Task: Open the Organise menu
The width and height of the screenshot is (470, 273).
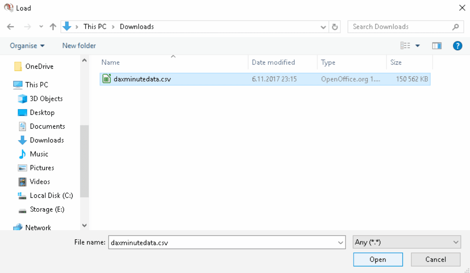Action: [27, 46]
